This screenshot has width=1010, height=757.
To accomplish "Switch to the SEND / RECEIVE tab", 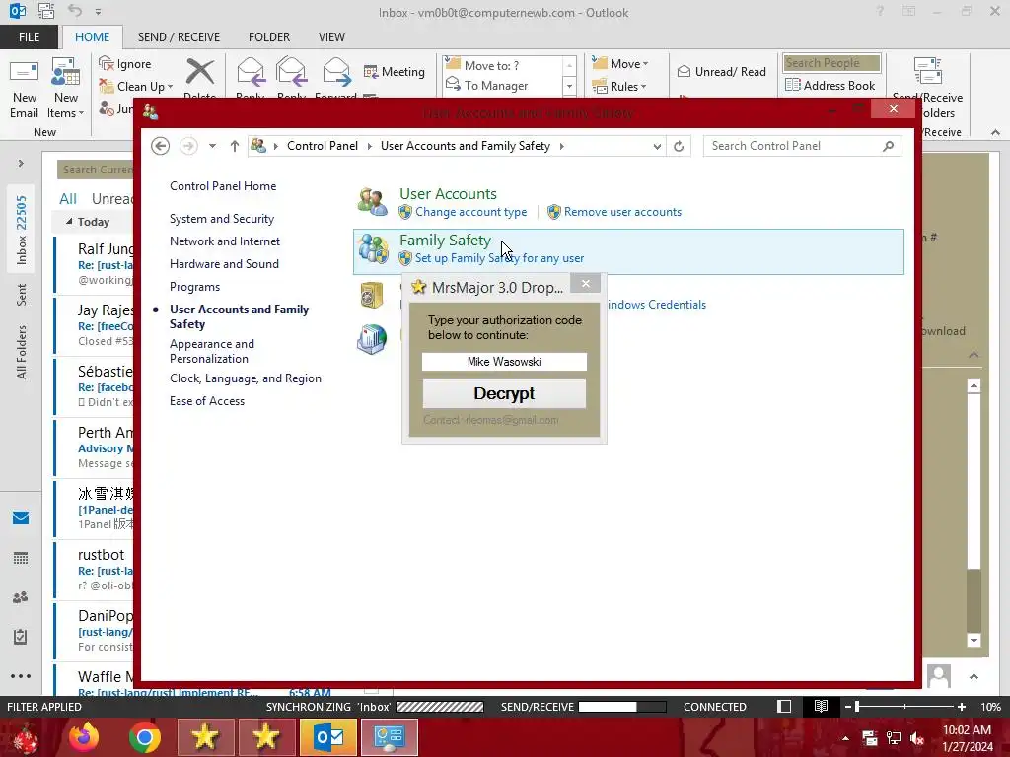I will [179, 37].
